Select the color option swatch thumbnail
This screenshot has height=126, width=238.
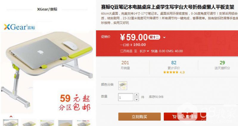[123, 86]
